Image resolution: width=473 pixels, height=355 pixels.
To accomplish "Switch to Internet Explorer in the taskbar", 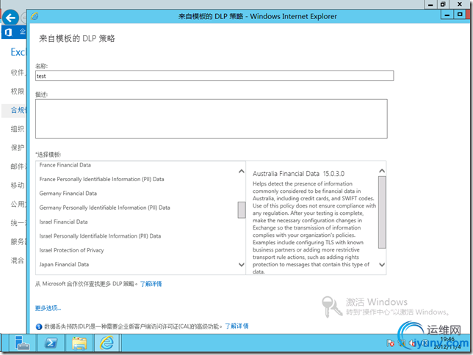I will pos(106,343).
